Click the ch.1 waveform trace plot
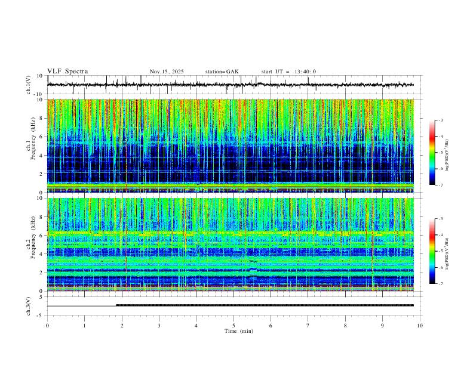Viewport: 473px width, 365px height. coord(231,85)
